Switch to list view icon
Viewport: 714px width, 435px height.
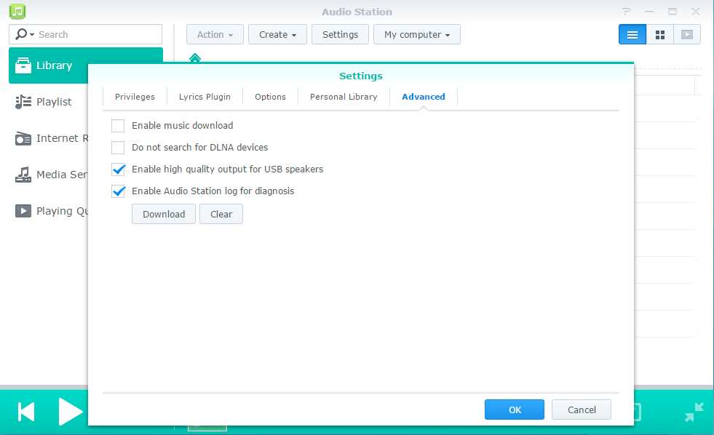[x=632, y=35]
